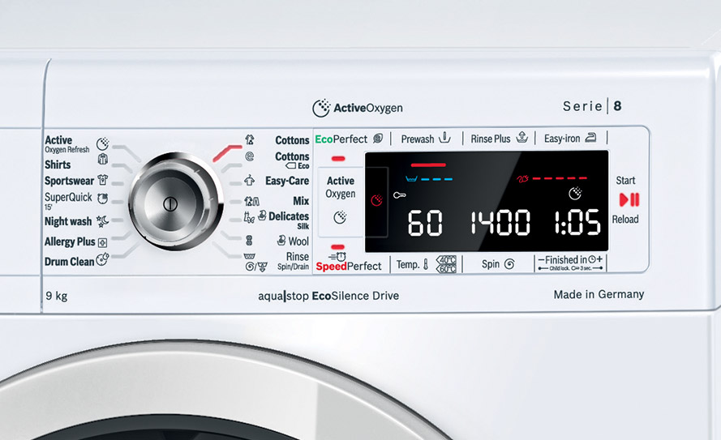Screen dimensions: 721x440
Task: Choose the Delicates Silk program label
Action: point(289,220)
